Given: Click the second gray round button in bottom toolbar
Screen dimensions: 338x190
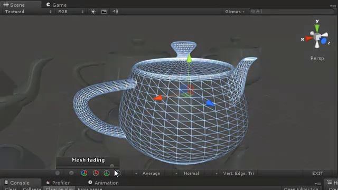Looking at the screenshot, I should (x=71, y=173).
